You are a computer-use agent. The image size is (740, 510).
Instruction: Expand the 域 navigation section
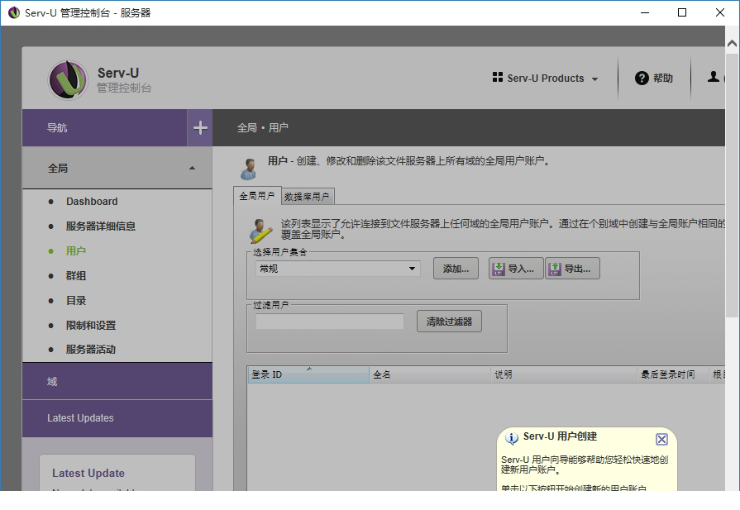(117, 381)
